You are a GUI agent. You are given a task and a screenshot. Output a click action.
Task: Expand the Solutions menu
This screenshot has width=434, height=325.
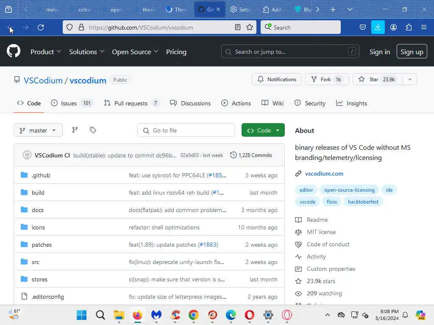click(86, 52)
